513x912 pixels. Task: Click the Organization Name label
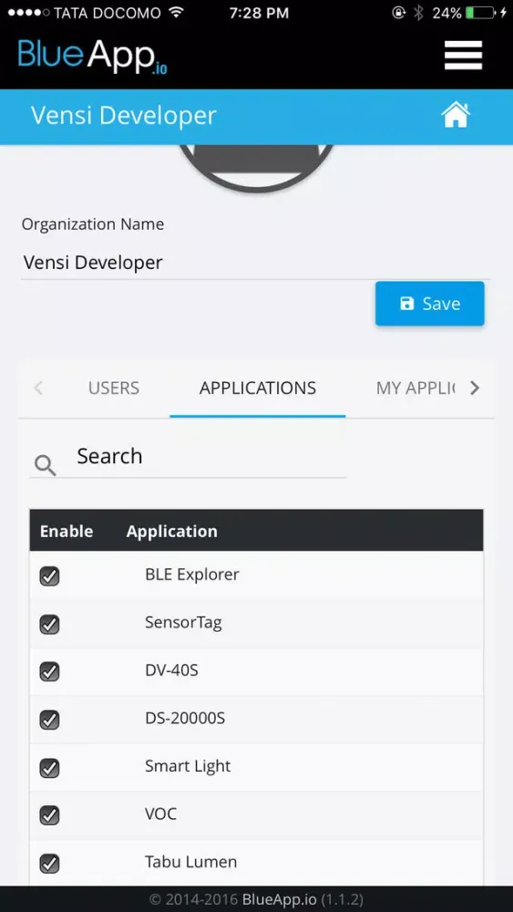93,224
